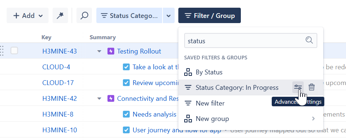Open issue key H3MINE-8
The width and height of the screenshot is (346, 140).
(58, 114)
